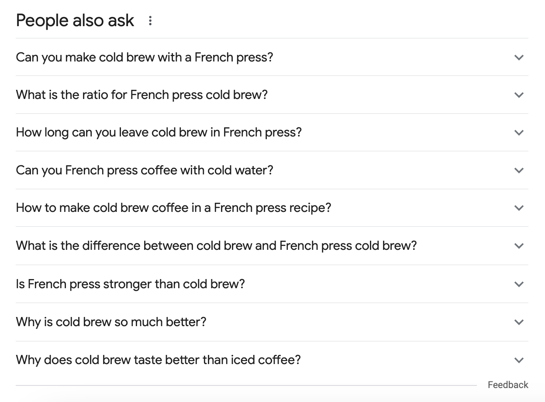Click chevron for French press cold brew ratio
This screenshot has height=402, width=545.
(x=519, y=95)
